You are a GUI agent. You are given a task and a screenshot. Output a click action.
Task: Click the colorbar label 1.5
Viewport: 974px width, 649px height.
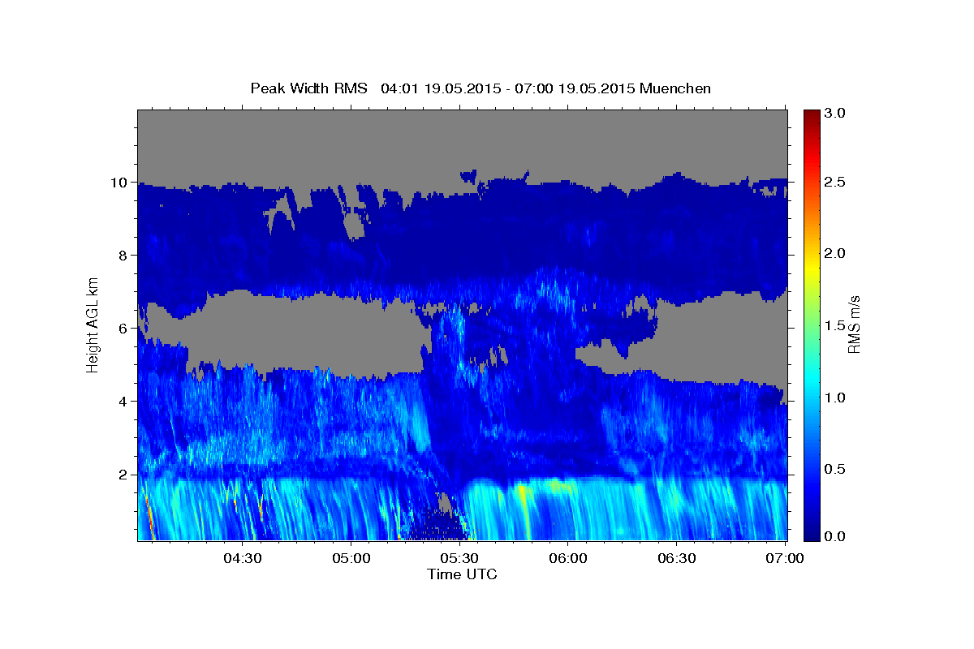pos(835,325)
